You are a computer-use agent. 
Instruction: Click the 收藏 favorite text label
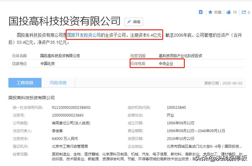[218, 12]
